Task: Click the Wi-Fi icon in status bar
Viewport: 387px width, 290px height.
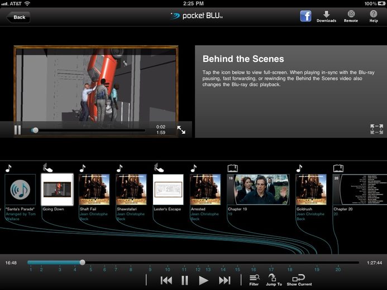Action: coord(27,3)
